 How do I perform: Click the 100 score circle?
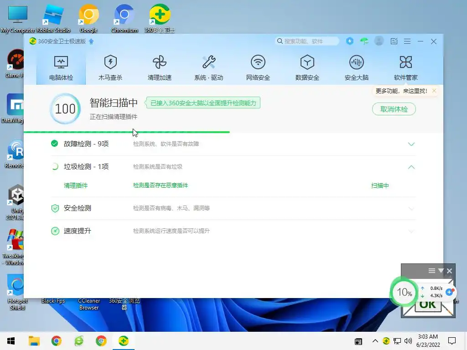pos(65,108)
